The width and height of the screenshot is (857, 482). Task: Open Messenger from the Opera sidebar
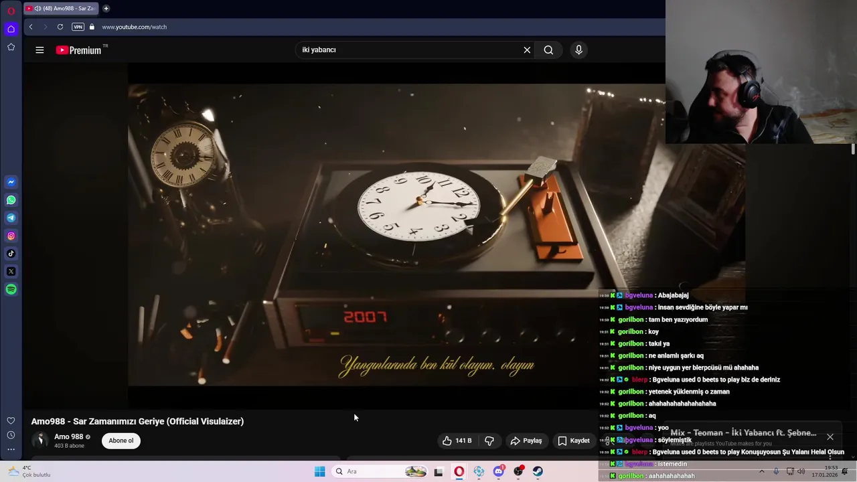pos(11,182)
